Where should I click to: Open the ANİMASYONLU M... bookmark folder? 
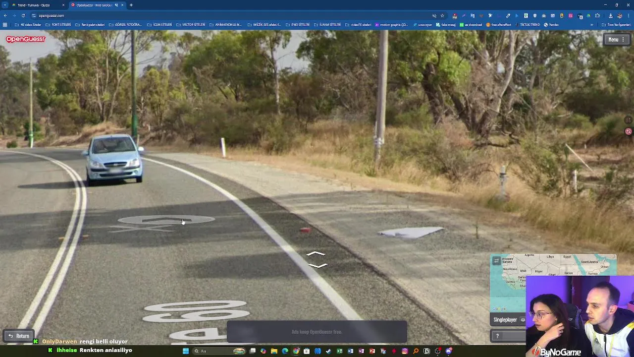tap(225, 25)
